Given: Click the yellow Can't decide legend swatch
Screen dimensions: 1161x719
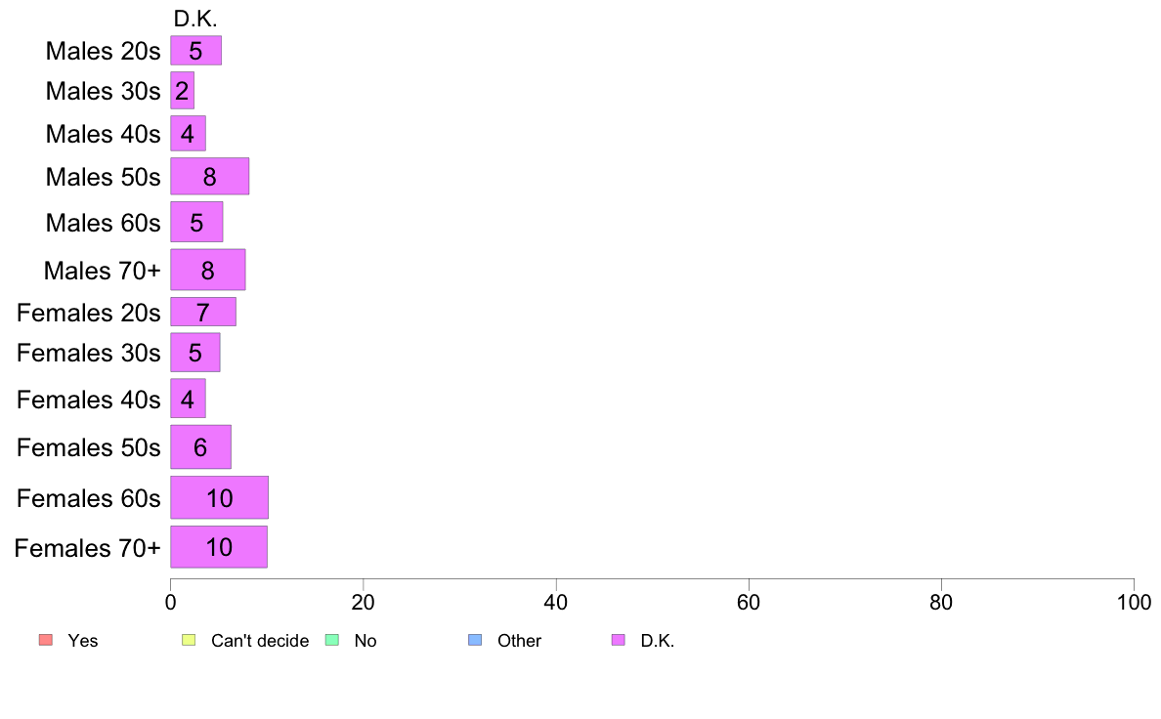Looking at the screenshot, I should tap(189, 640).
